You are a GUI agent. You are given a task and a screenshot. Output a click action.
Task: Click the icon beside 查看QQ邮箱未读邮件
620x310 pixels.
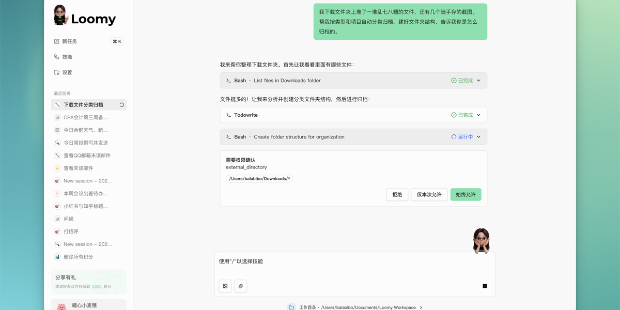57,156
